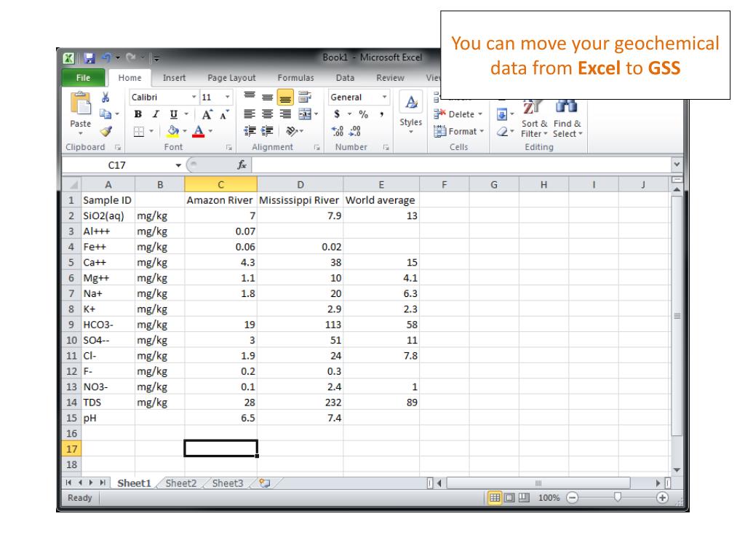The image size is (745, 559).
Task: Click the zoom slider handle
Action: coord(617,497)
